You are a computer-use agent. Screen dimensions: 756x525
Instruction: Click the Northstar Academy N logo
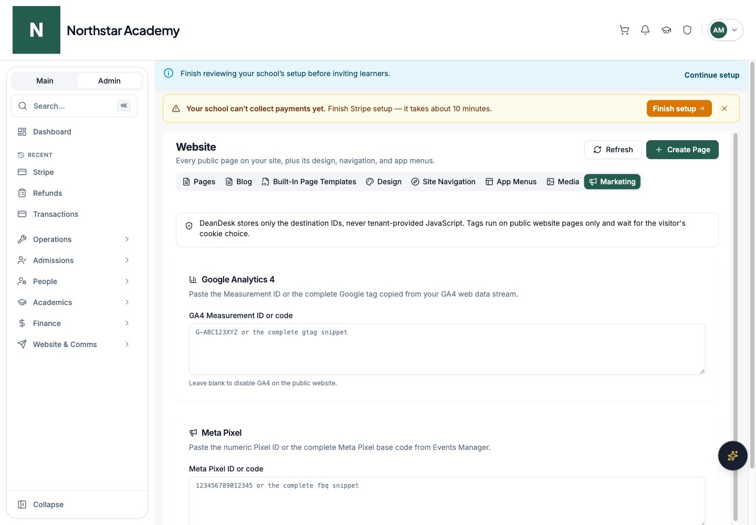click(36, 30)
